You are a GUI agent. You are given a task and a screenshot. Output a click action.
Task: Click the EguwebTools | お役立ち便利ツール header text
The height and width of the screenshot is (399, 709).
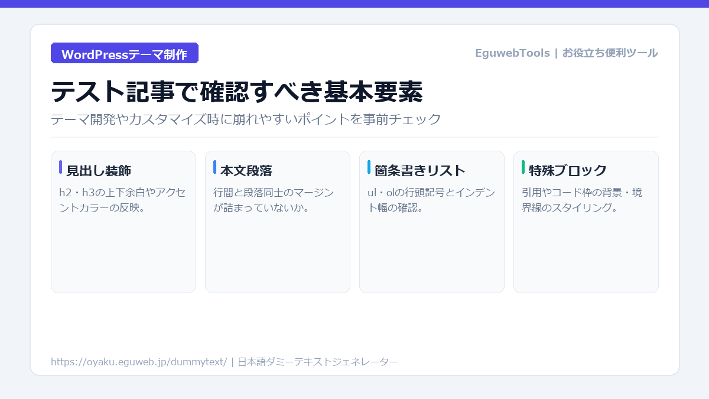tap(566, 53)
